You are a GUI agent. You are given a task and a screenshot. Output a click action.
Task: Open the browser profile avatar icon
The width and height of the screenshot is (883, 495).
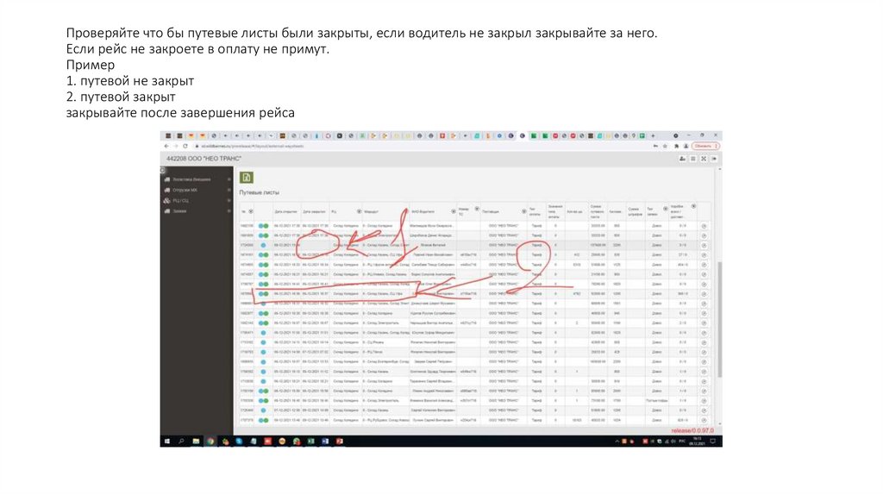coord(686,146)
